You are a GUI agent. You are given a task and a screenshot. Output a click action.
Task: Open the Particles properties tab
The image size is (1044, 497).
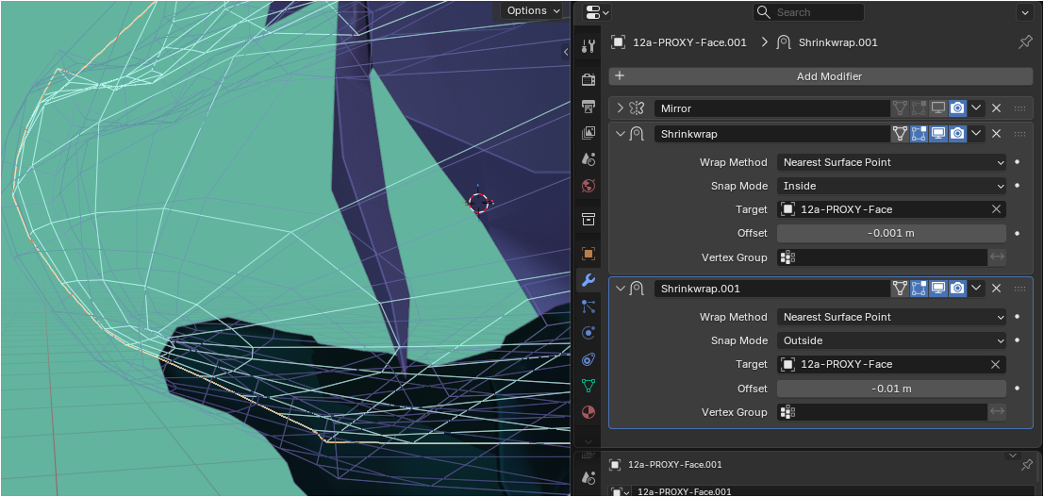[588, 306]
